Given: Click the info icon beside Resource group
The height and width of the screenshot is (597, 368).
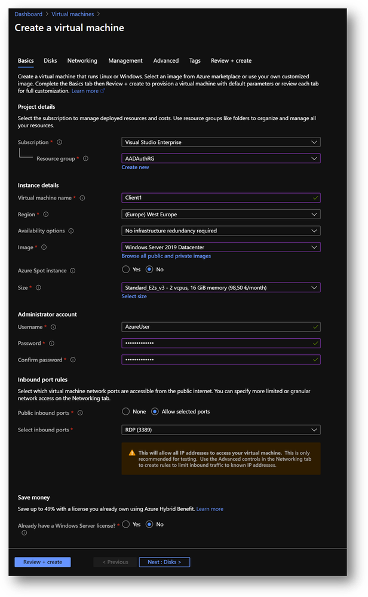Looking at the screenshot, I should pos(86,158).
